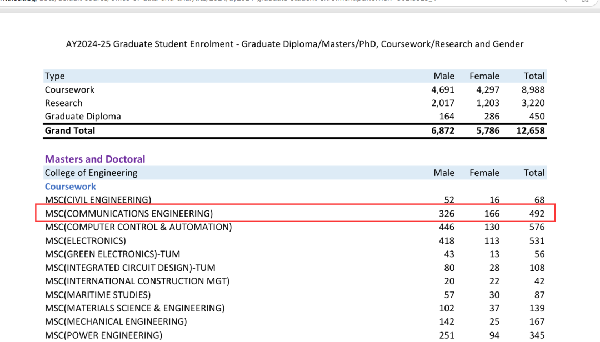Click Computer Control total value 576
Viewport: 600px width, 342px height.
click(x=537, y=227)
